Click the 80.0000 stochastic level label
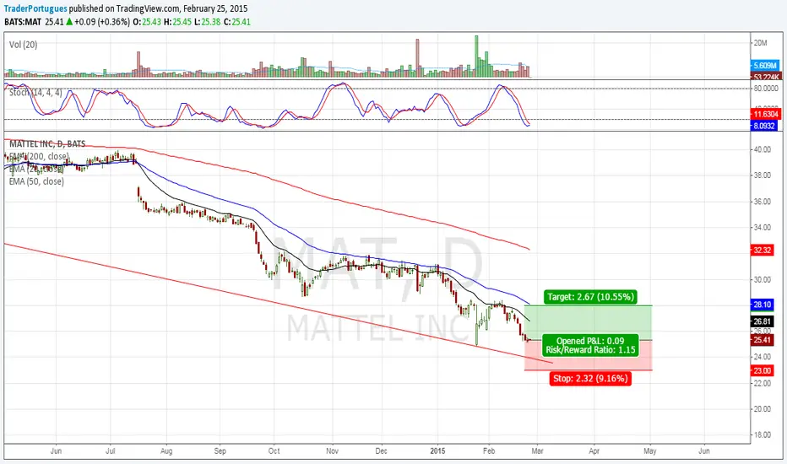Viewport: 787px width, 464px height. pos(766,89)
